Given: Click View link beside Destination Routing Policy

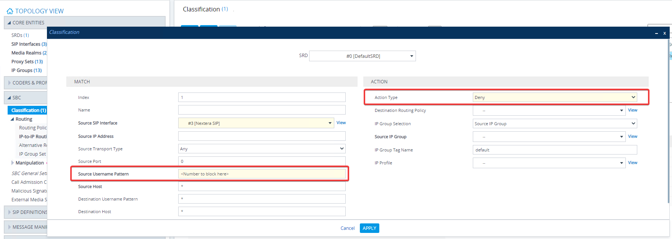Looking at the screenshot, I should point(632,110).
